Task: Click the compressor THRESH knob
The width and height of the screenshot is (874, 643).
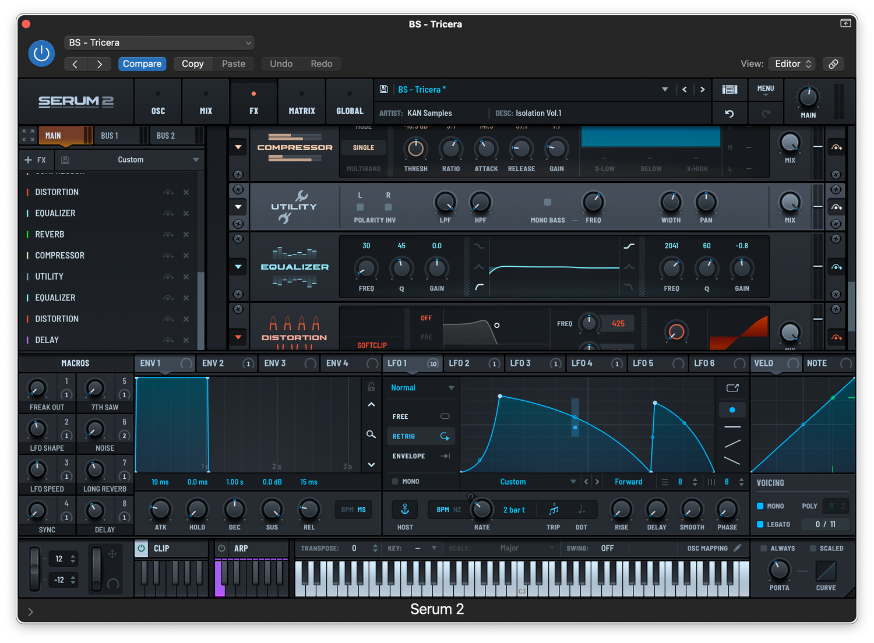Action: point(415,149)
